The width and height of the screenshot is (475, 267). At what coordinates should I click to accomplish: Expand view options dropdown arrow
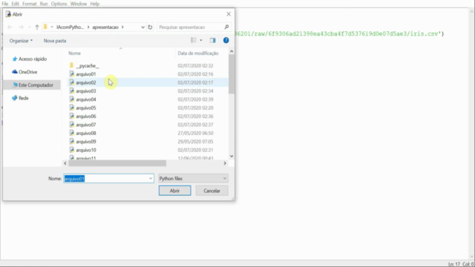[x=201, y=40]
